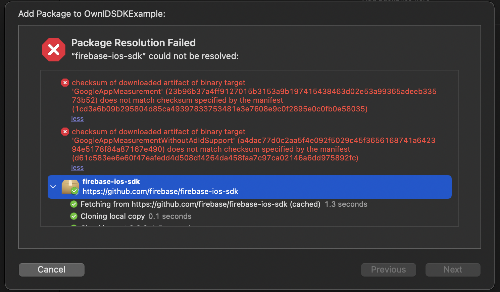Click the large red Package Resolution Failed icon

pos(54,50)
